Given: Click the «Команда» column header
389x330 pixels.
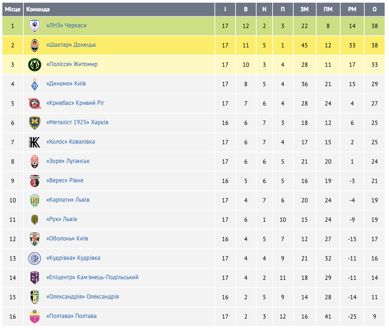Looking at the screenshot, I should tap(38, 9).
